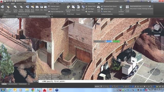Open the Output ribbon tab

click(45, 4)
